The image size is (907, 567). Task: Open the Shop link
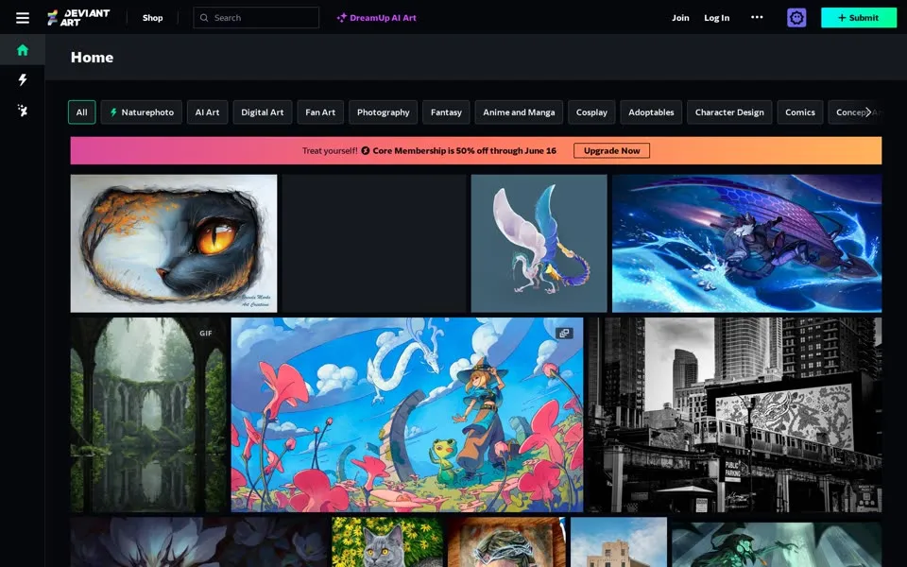(153, 18)
